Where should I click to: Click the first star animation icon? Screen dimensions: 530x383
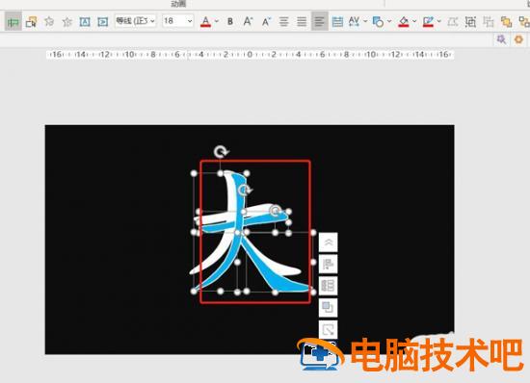pyautogui.click(x=49, y=22)
